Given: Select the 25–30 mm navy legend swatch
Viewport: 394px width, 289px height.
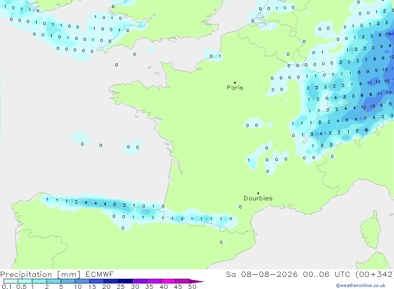Looking at the screenshot, I should 125,281.
